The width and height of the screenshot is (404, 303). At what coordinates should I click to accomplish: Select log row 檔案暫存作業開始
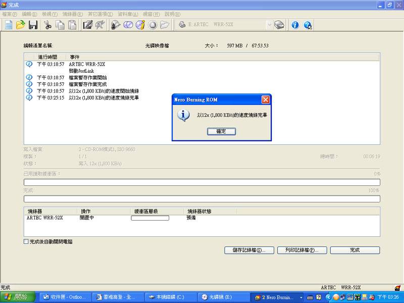tap(87, 78)
